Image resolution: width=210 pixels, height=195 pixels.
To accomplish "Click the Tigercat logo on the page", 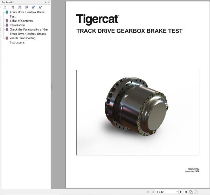I will click(97, 19).
